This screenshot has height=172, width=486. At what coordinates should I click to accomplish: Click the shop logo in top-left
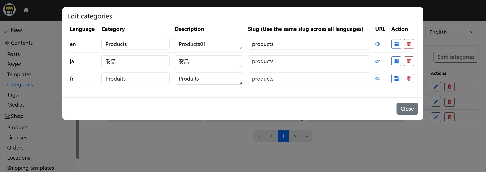click(9, 10)
